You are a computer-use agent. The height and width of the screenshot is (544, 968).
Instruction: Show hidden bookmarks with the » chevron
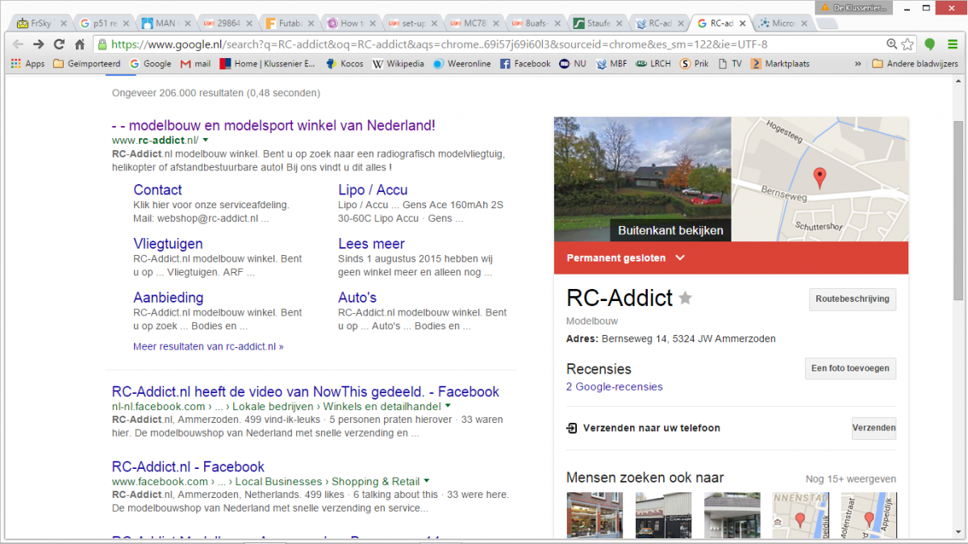(x=857, y=64)
